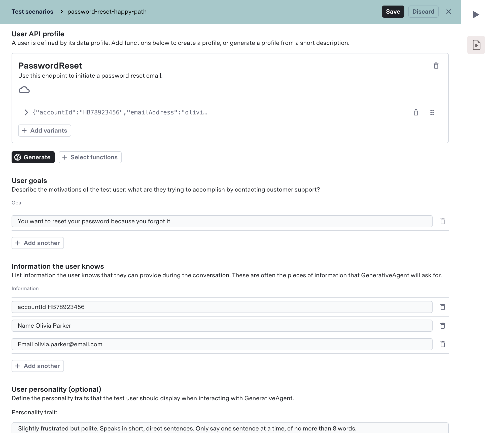Delete the Name Olivia Parker entry
Viewport: 491px width, 433px height.
[x=442, y=326]
